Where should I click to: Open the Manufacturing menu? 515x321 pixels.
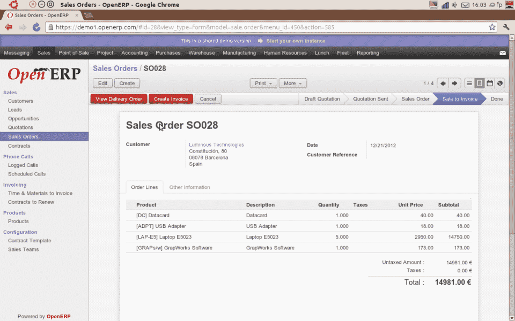click(x=239, y=53)
